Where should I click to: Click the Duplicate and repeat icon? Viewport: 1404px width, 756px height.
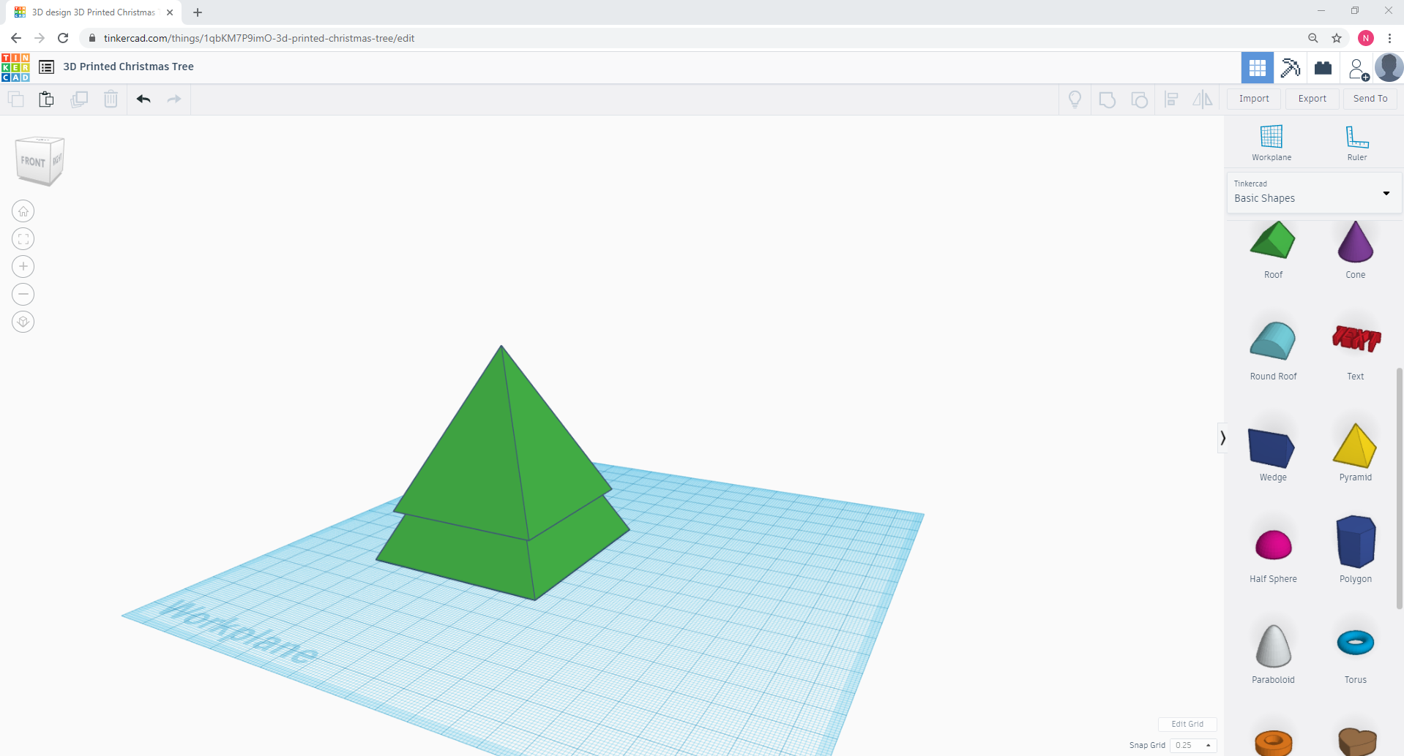tap(79, 99)
